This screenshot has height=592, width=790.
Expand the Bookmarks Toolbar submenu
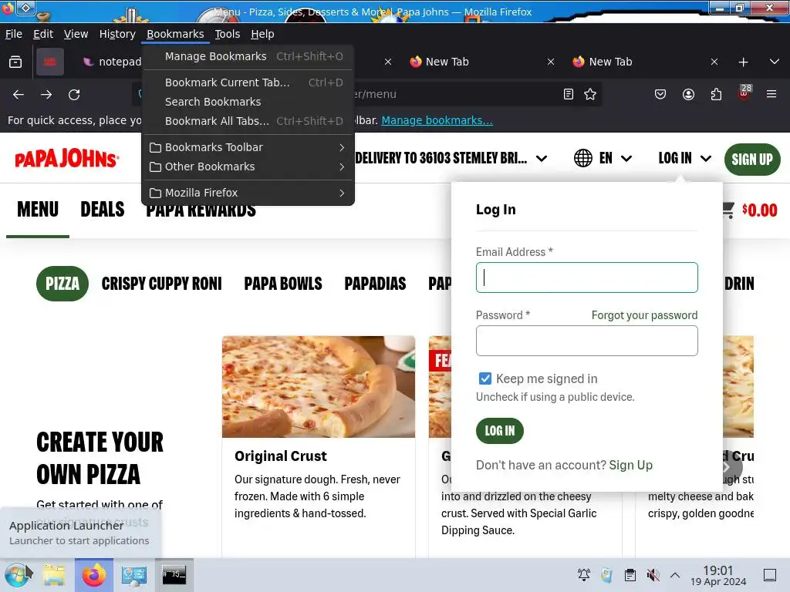(248, 147)
